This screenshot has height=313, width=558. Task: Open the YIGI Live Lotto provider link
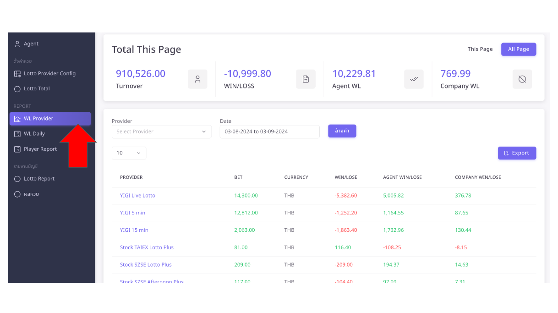click(137, 196)
